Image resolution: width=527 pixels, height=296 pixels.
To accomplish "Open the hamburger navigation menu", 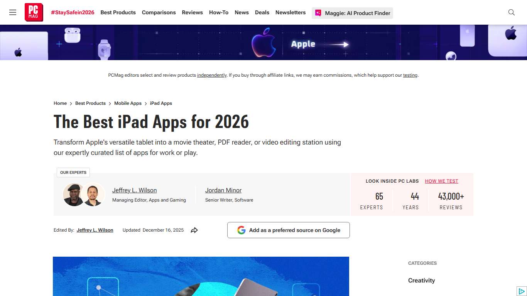I will pyautogui.click(x=13, y=12).
